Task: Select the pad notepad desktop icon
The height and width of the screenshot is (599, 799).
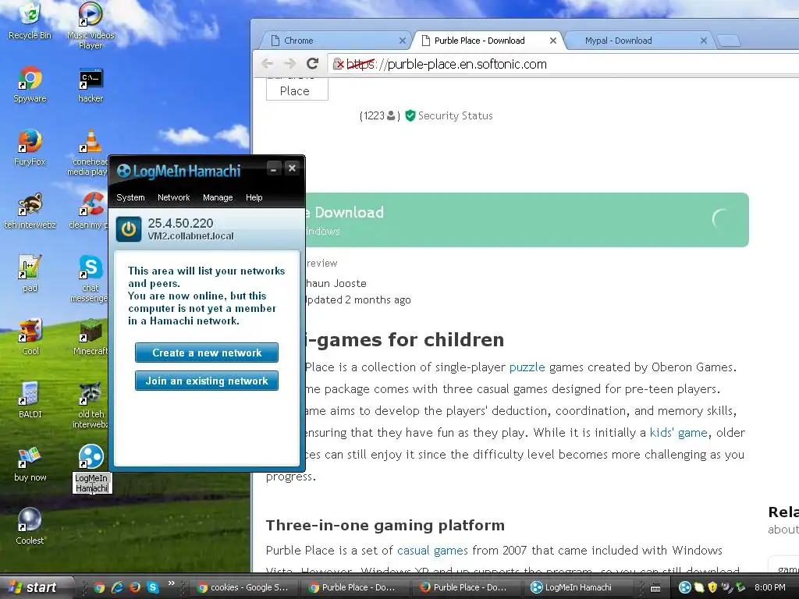Action: coord(30,274)
